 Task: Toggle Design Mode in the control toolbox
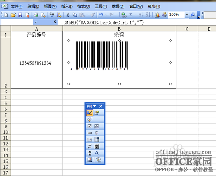(x=90, y=113)
